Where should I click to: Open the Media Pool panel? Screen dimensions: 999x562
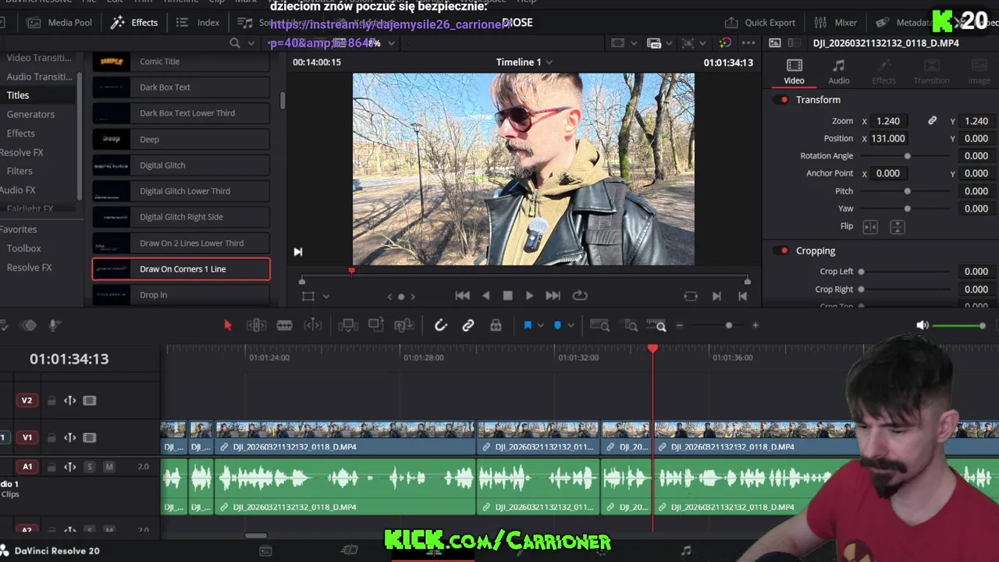[x=59, y=23]
